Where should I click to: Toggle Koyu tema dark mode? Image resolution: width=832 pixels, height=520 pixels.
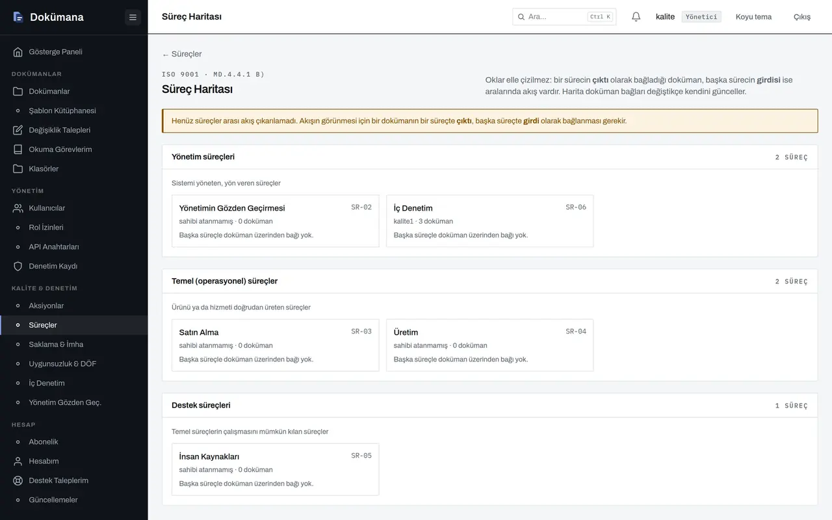pos(753,17)
